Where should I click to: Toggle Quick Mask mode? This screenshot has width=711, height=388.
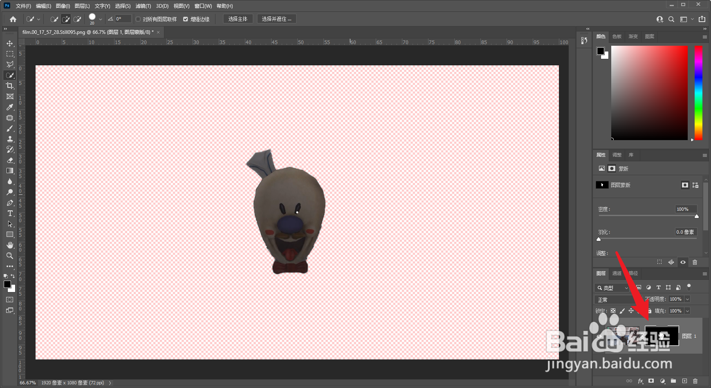tap(9, 300)
